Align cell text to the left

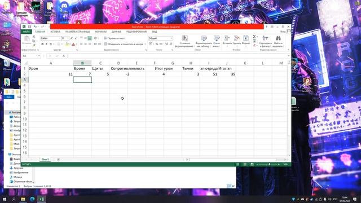[81, 44]
